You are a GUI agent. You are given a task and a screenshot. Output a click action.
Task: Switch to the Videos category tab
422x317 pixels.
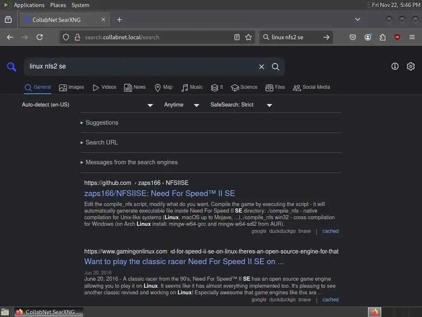coord(104,88)
